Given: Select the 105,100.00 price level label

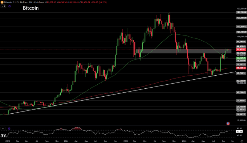Looking at the screenshot, I should [241, 32].
